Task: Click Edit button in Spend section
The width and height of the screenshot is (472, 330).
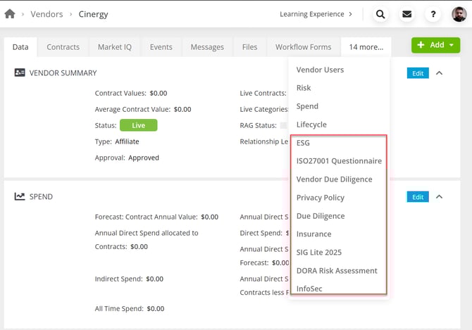Action: coord(418,197)
